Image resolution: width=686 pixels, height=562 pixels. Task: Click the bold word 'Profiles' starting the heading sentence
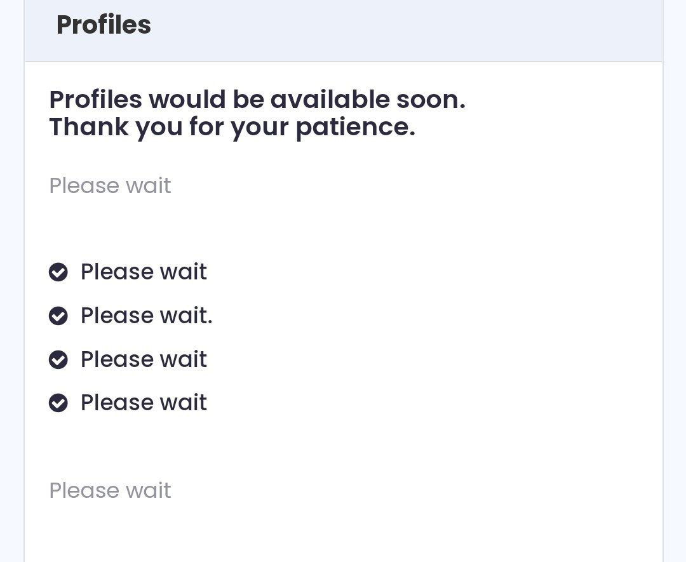pos(95,99)
